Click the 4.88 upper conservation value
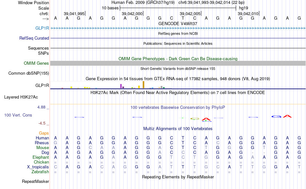 pos(41,107)
